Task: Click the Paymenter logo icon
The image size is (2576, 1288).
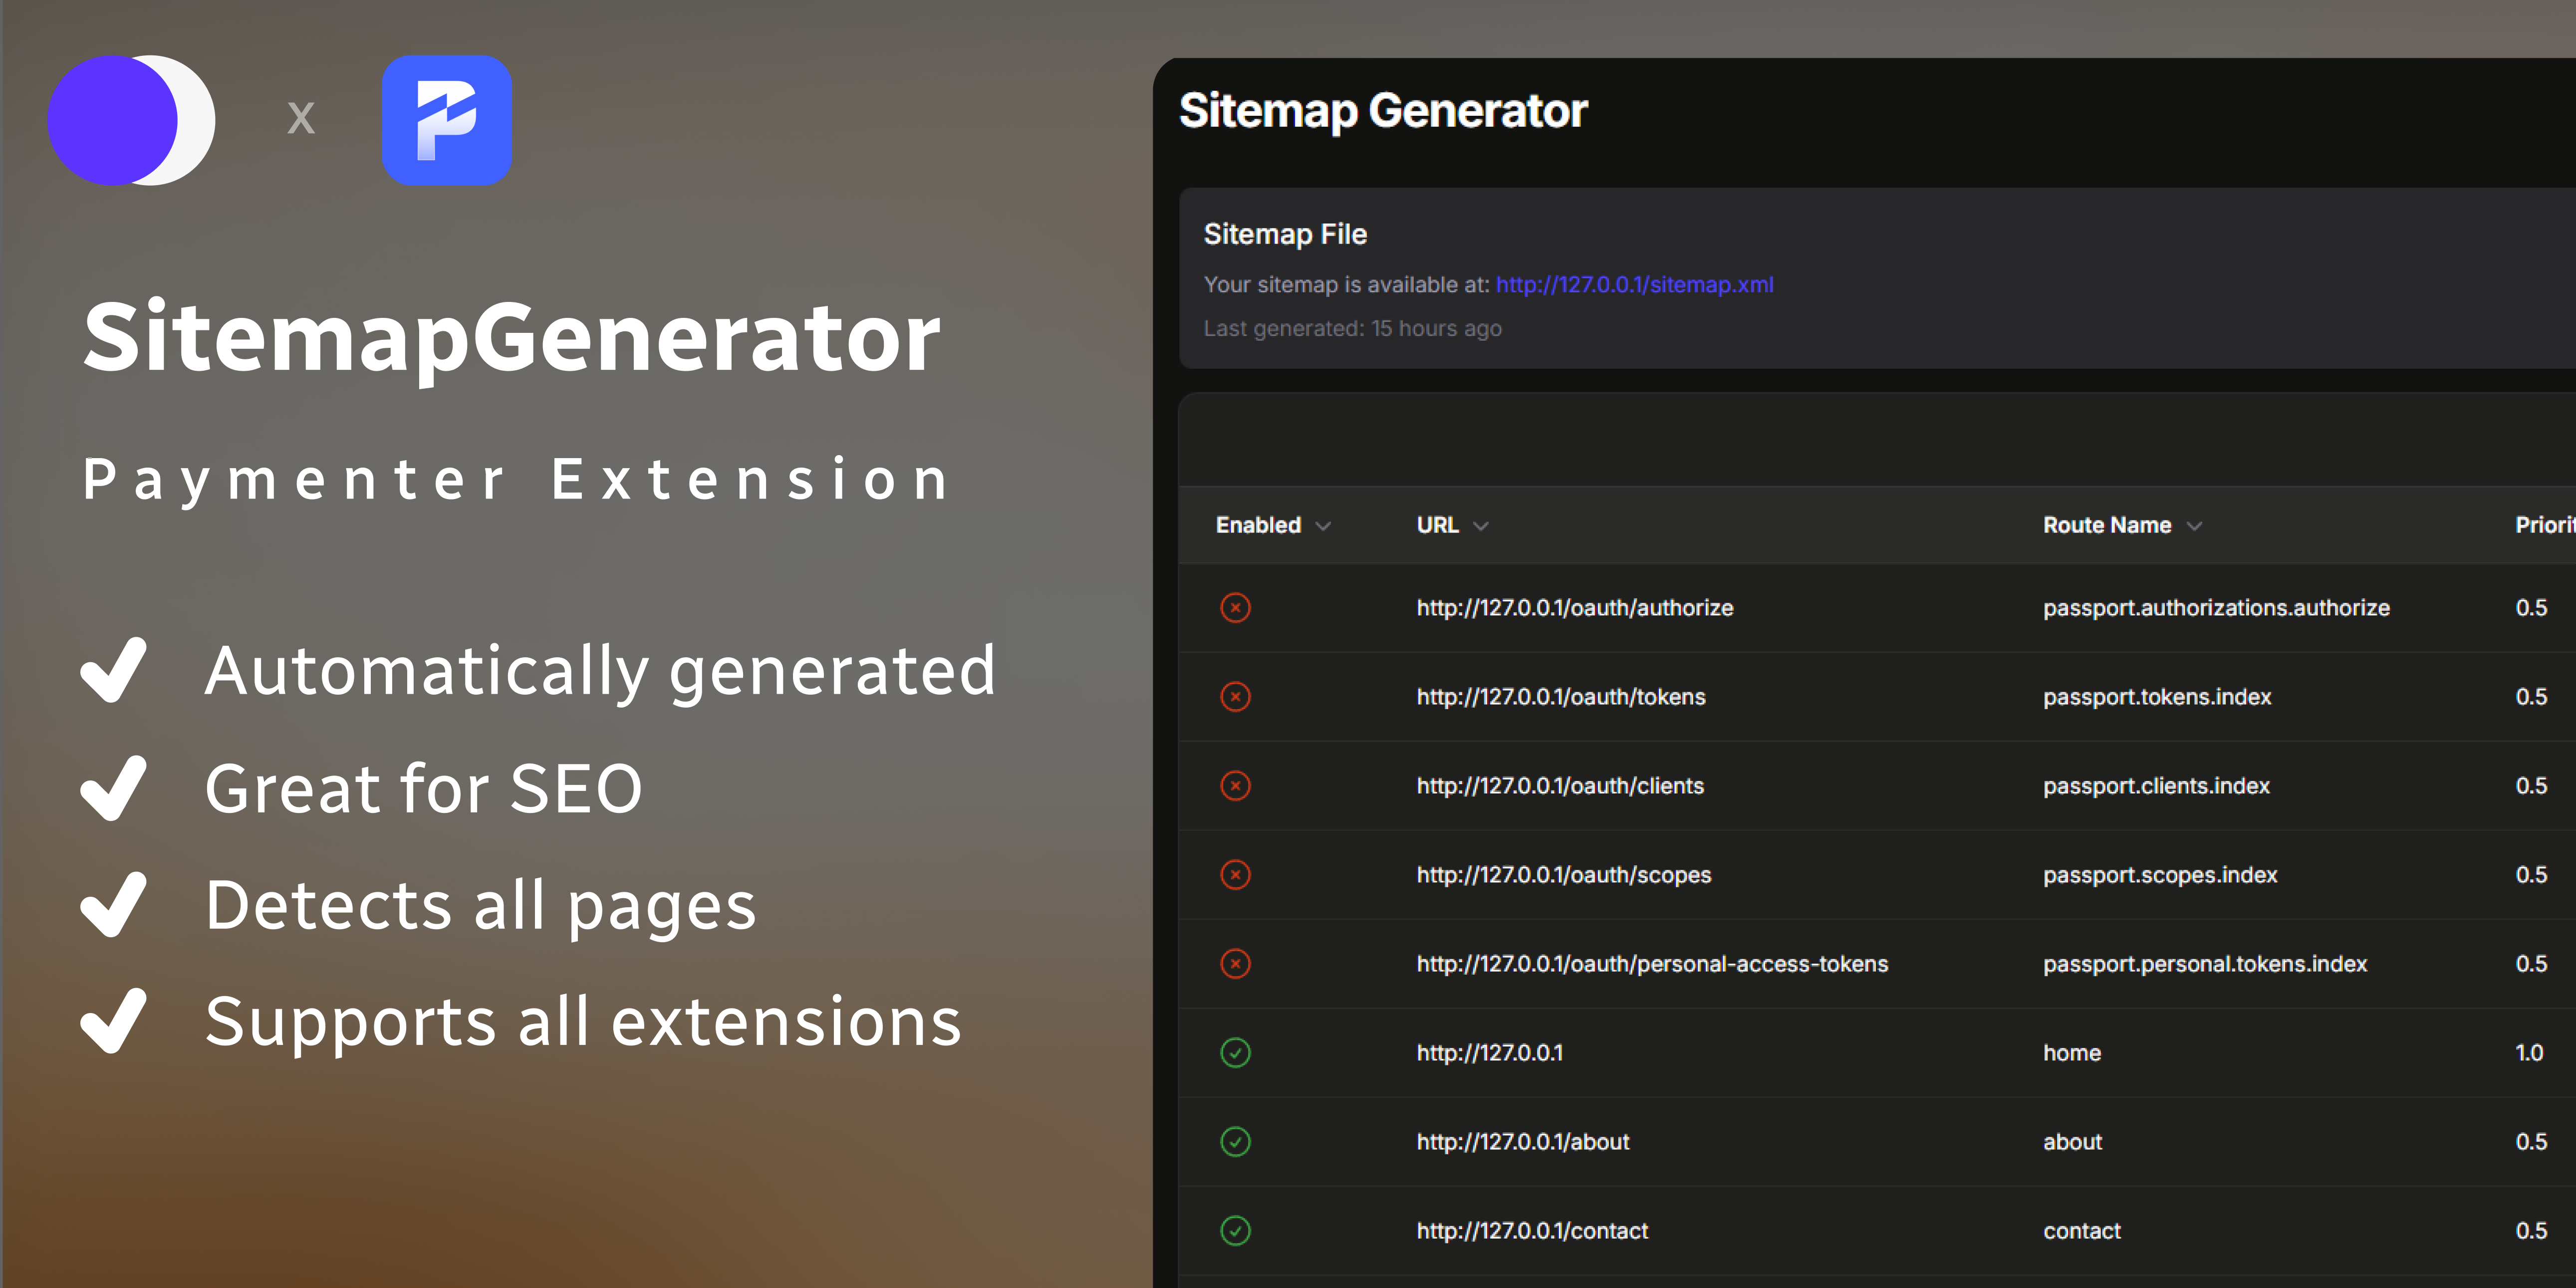Action: 447,119
